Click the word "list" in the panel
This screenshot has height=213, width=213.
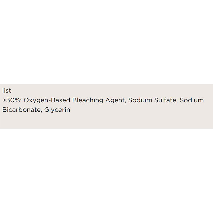tap(6, 91)
